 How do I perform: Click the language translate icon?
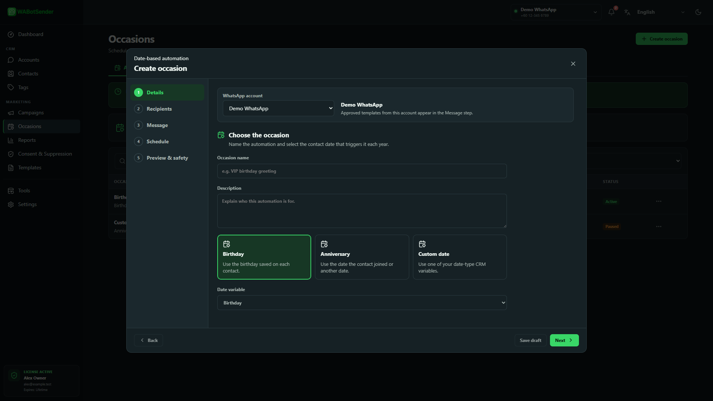pyautogui.click(x=627, y=12)
